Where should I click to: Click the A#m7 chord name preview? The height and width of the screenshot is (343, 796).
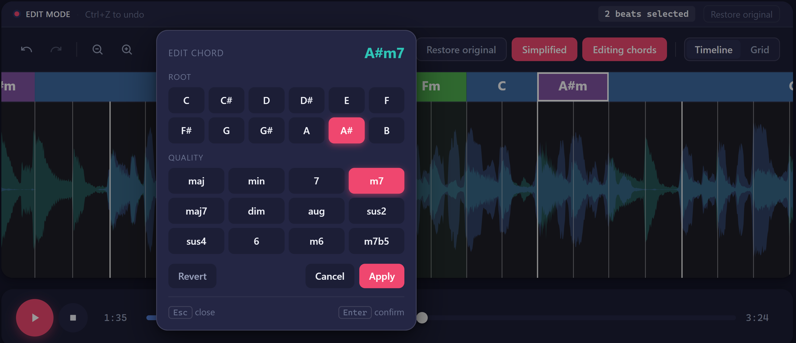384,53
